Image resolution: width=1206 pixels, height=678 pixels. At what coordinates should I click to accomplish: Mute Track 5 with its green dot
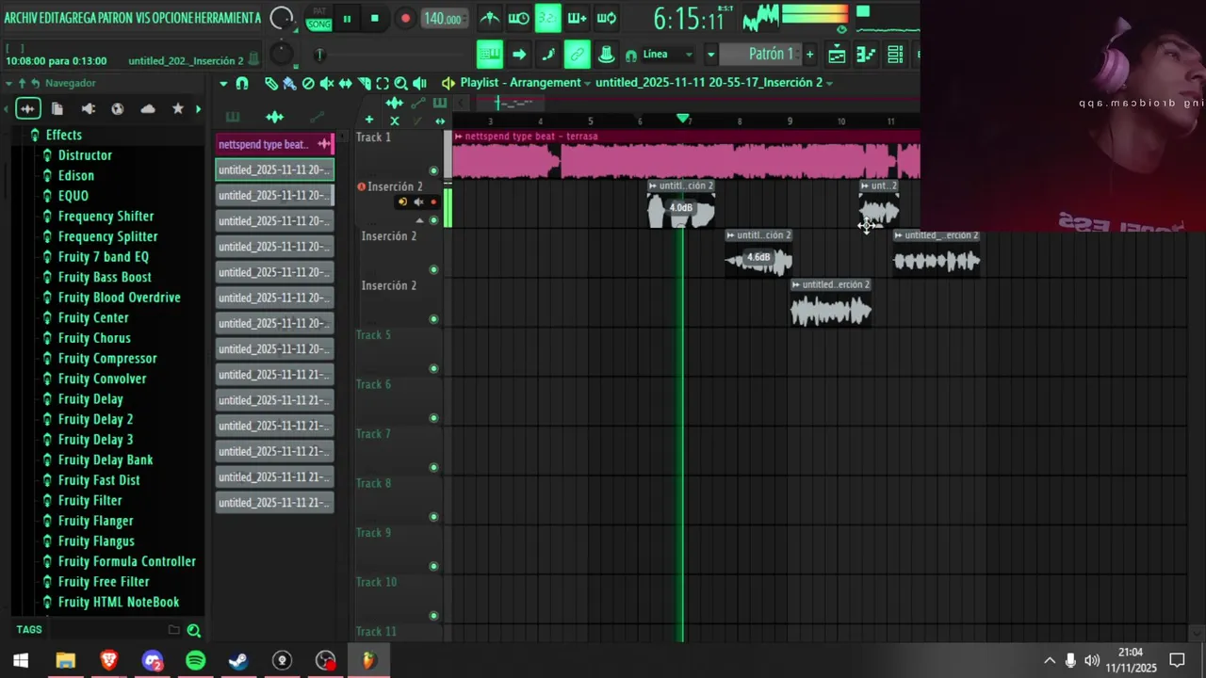coord(433,368)
